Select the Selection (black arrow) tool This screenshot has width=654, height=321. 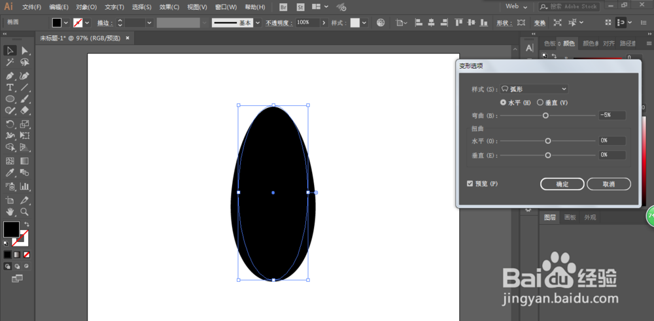pos(10,50)
